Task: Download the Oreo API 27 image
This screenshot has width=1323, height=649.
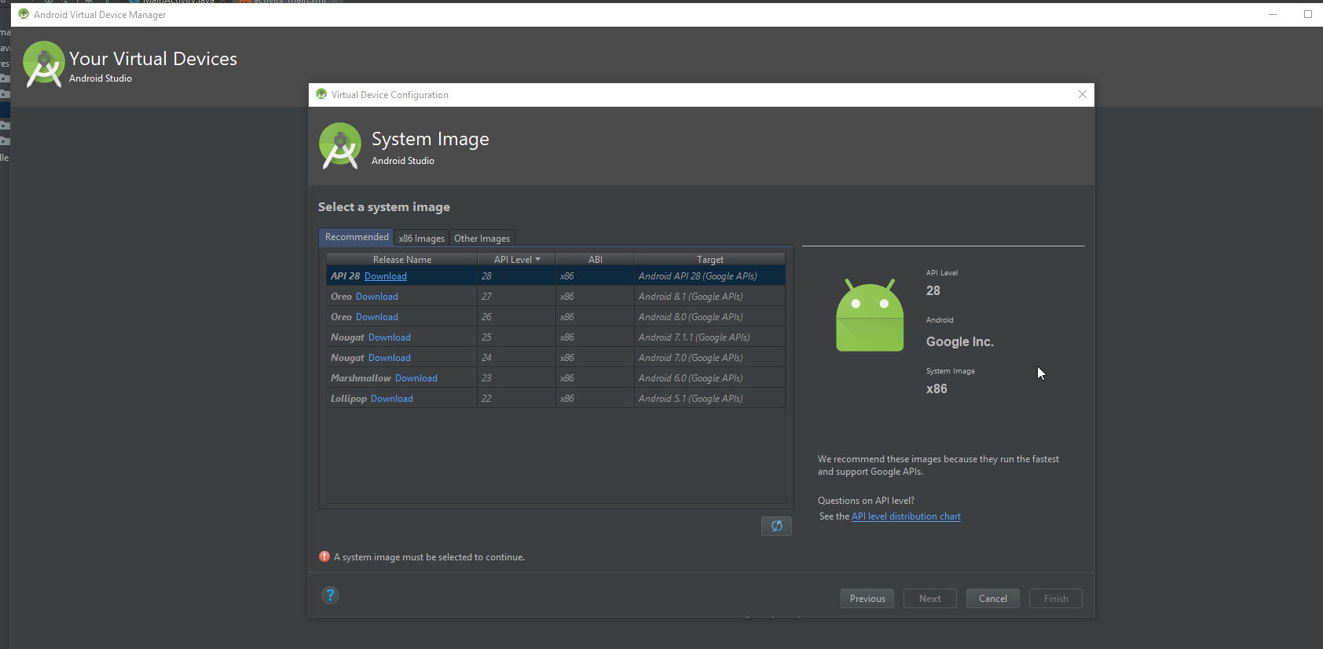Action: [x=377, y=297]
